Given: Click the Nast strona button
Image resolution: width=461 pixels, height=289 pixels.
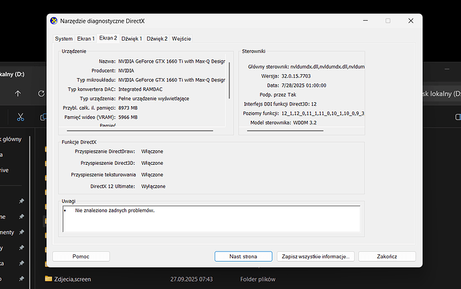Looking at the screenshot, I should (x=243, y=256).
